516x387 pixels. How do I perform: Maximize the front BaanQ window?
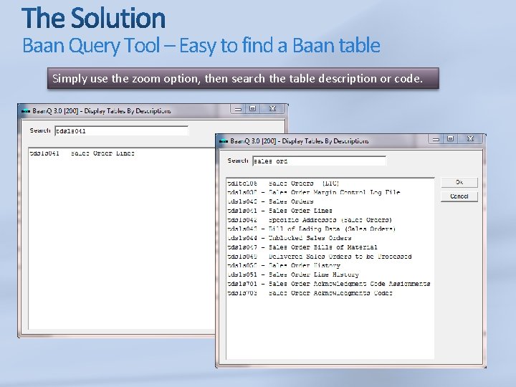(451, 139)
